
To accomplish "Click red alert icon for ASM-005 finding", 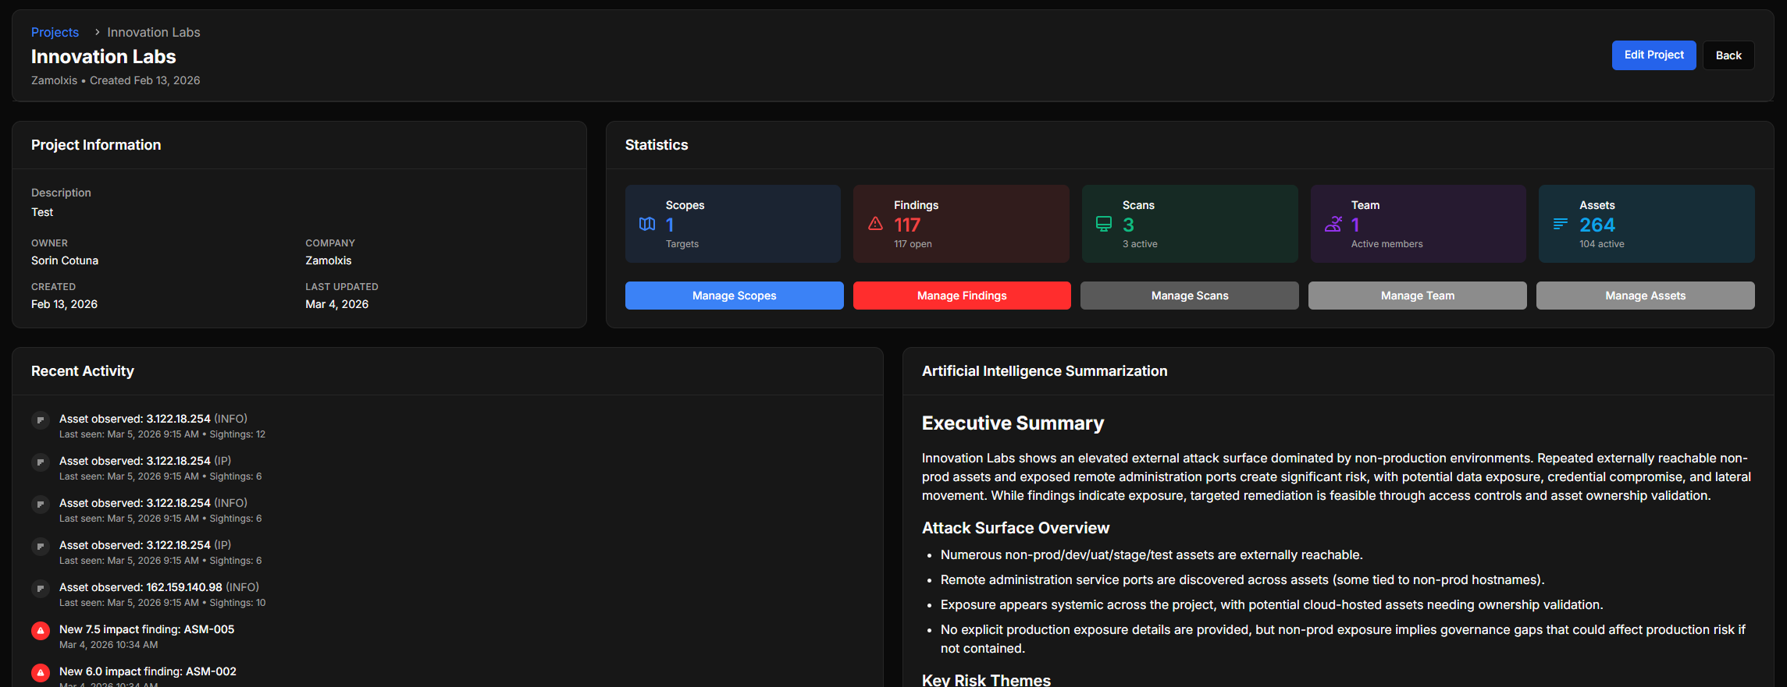I will pyautogui.click(x=41, y=631).
